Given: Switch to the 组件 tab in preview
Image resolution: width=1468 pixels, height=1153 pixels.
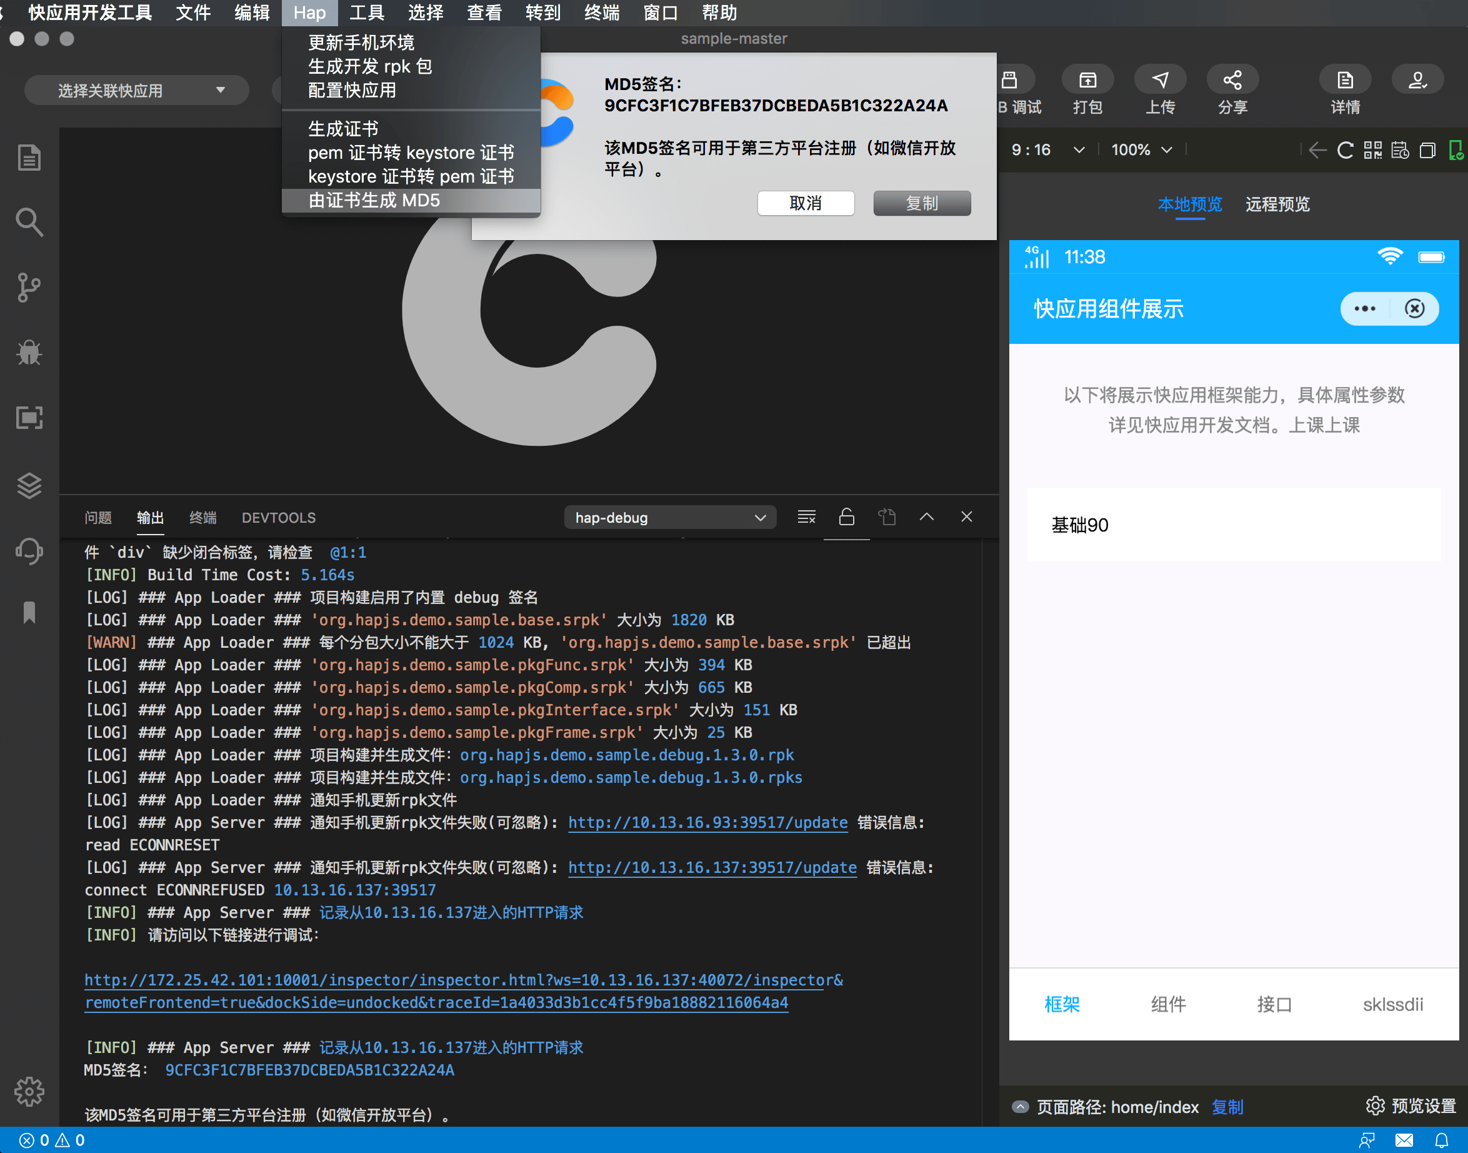Looking at the screenshot, I should 1169,1004.
